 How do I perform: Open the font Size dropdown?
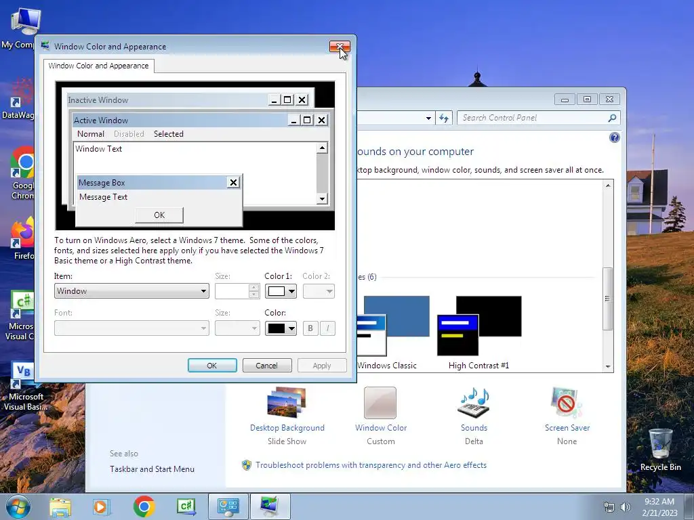(x=237, y=328)
